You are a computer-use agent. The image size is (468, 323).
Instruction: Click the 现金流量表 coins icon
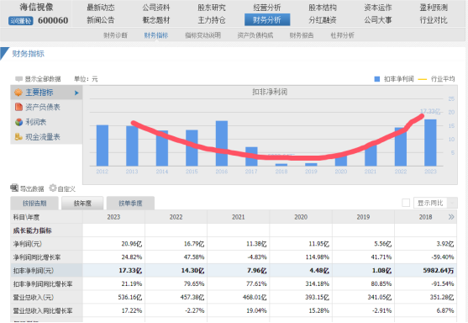pos(18,137)
